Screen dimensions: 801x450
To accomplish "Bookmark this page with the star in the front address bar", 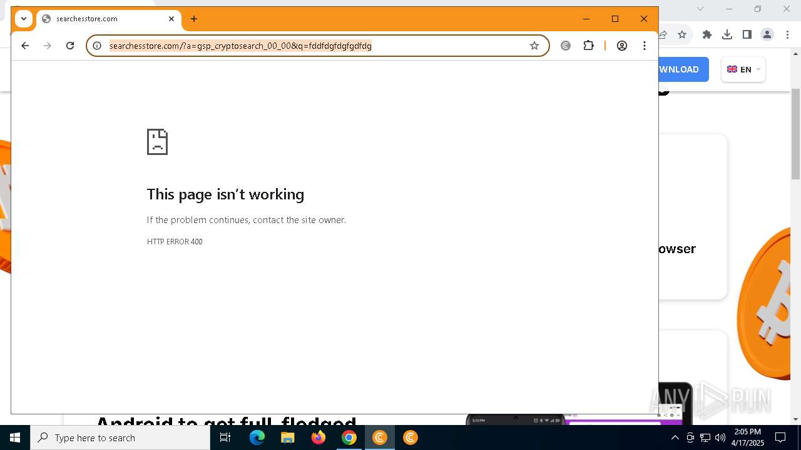I will 534,46.
